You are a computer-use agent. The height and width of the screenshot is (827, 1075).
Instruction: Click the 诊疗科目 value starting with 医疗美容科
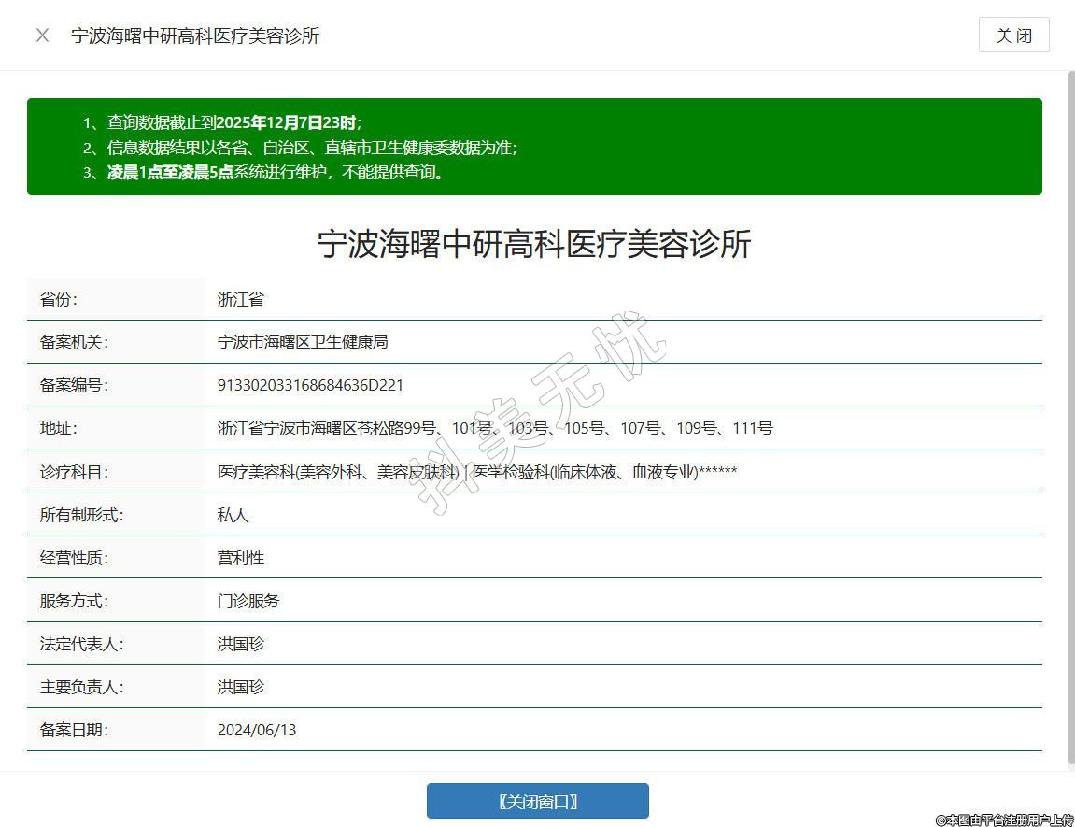476,472
